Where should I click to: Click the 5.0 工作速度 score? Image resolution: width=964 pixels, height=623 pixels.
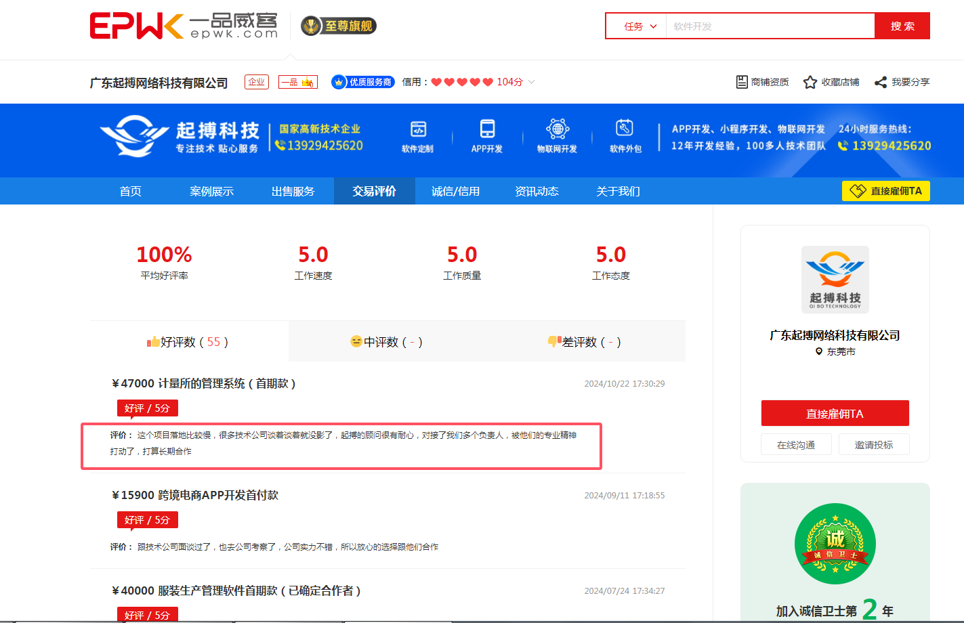[313, 255]
